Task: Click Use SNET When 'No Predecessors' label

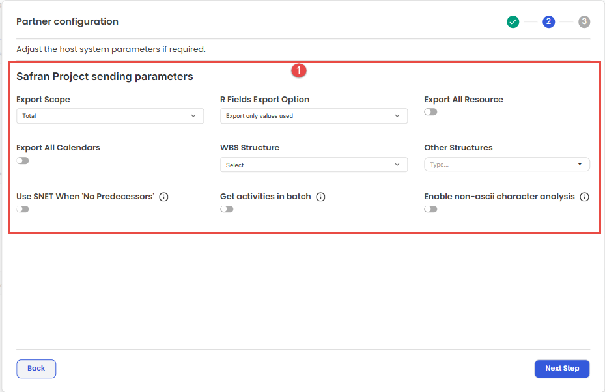Action: coord(85,197)
